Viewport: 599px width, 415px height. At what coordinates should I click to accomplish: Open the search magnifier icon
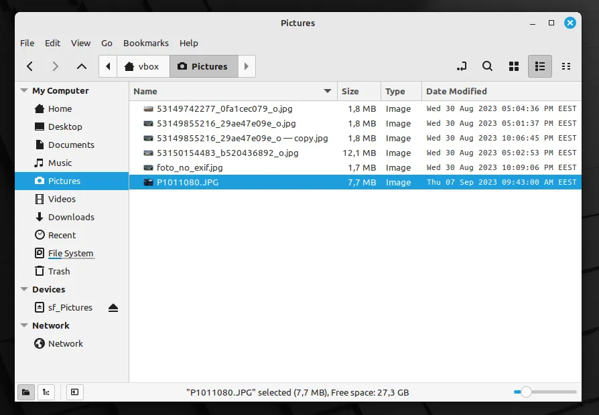point(487,66)
